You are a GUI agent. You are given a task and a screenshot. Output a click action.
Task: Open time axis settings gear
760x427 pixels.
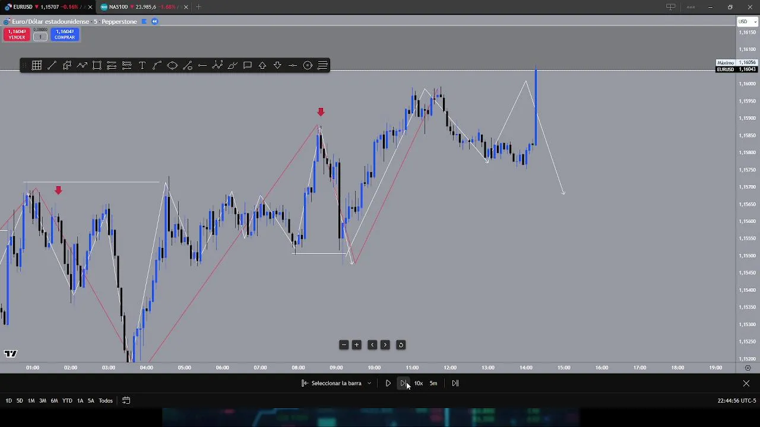point(748,368)
